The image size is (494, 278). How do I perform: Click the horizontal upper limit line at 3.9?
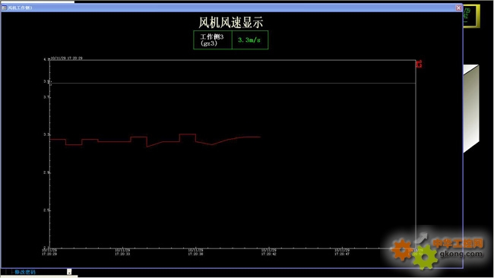click(233, 83)
